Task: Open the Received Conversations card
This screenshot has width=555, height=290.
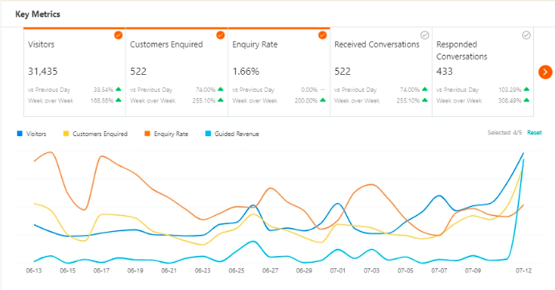Action: pyautogui.click(x=381, y=72)
